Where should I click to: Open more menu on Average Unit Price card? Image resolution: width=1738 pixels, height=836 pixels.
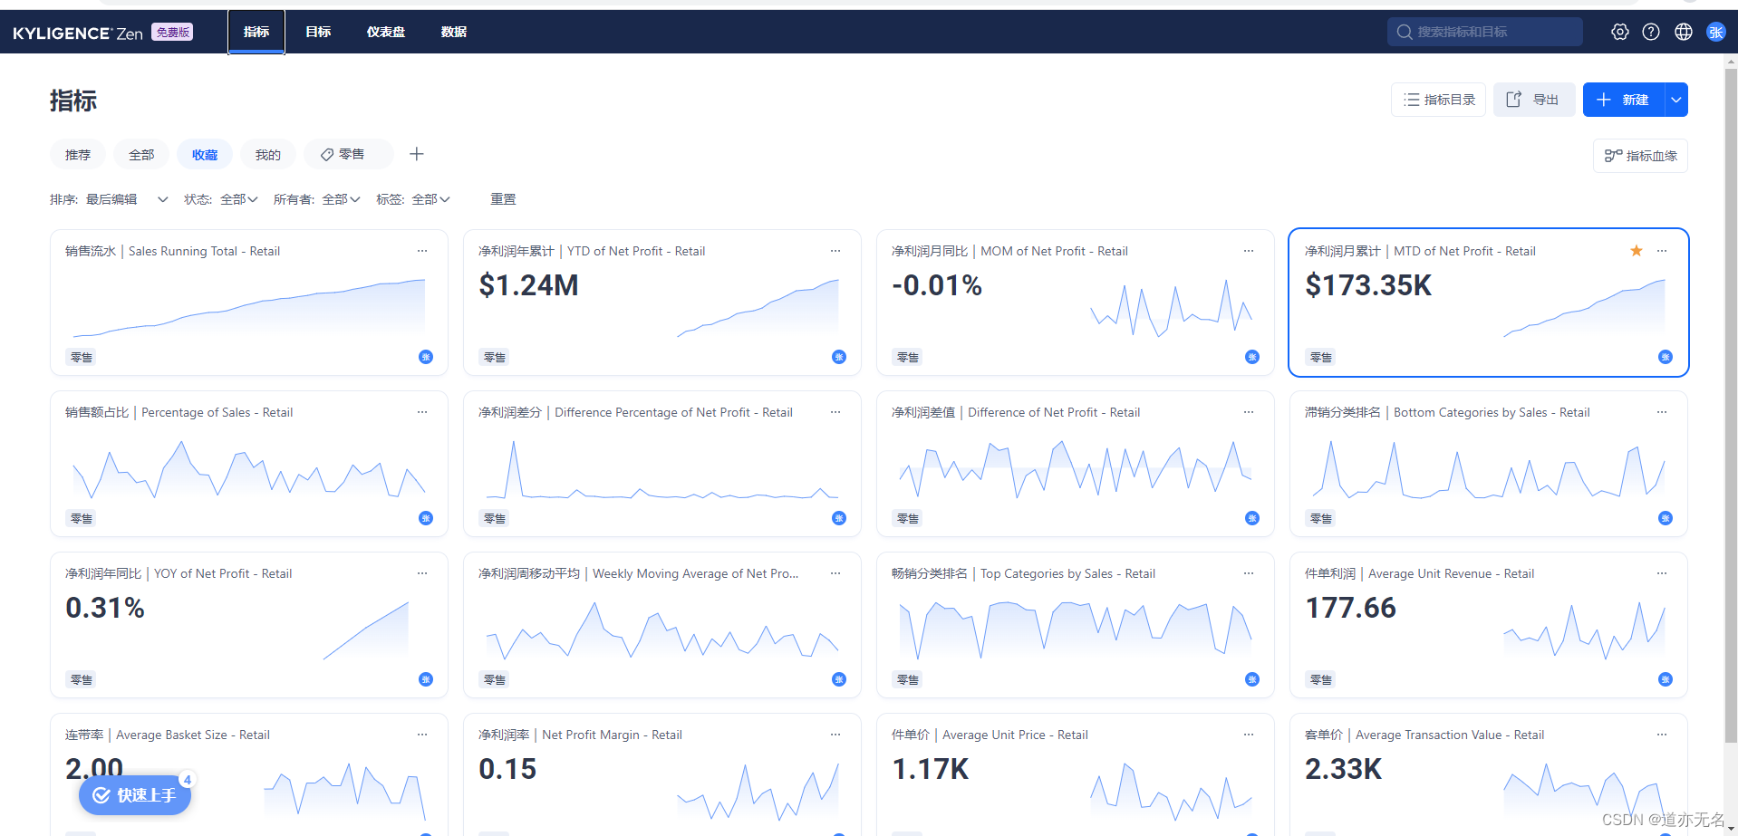pyautogui.click(x=1249, y=735)
